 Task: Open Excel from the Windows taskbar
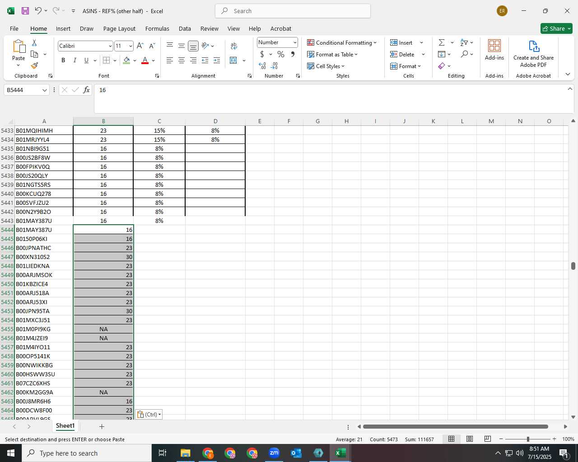(x=340, y=453)
